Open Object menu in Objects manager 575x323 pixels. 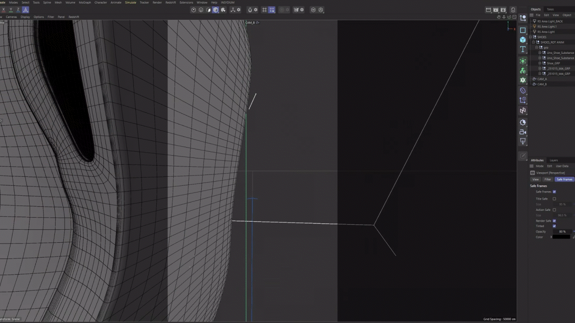pos(567,15)
